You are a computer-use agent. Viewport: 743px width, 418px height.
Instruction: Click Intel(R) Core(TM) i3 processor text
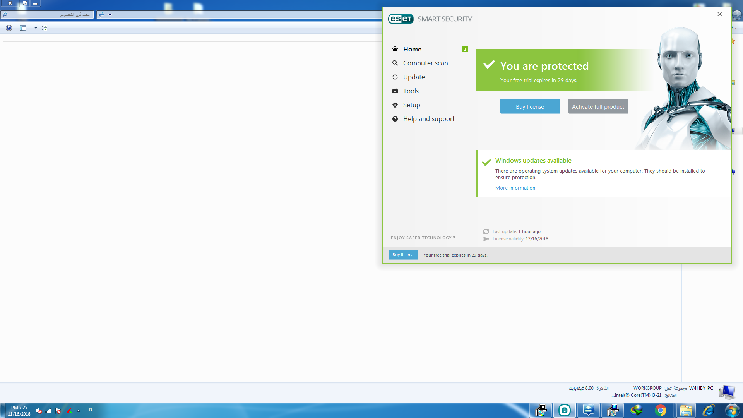pyautogui.click(x=637, y=395)
